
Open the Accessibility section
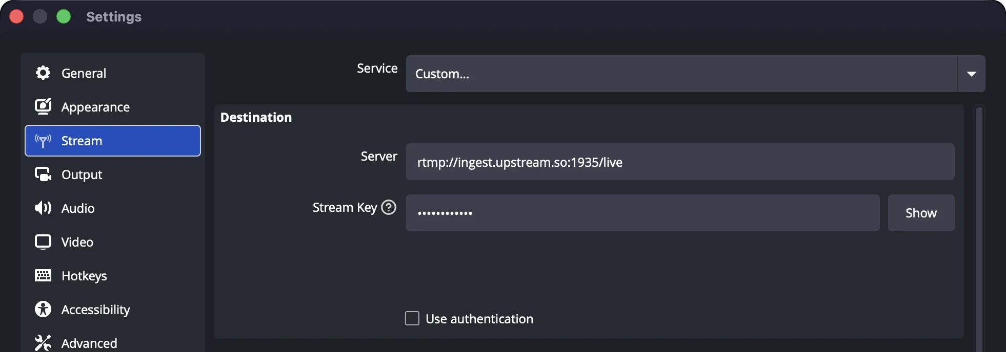(113, 310)
